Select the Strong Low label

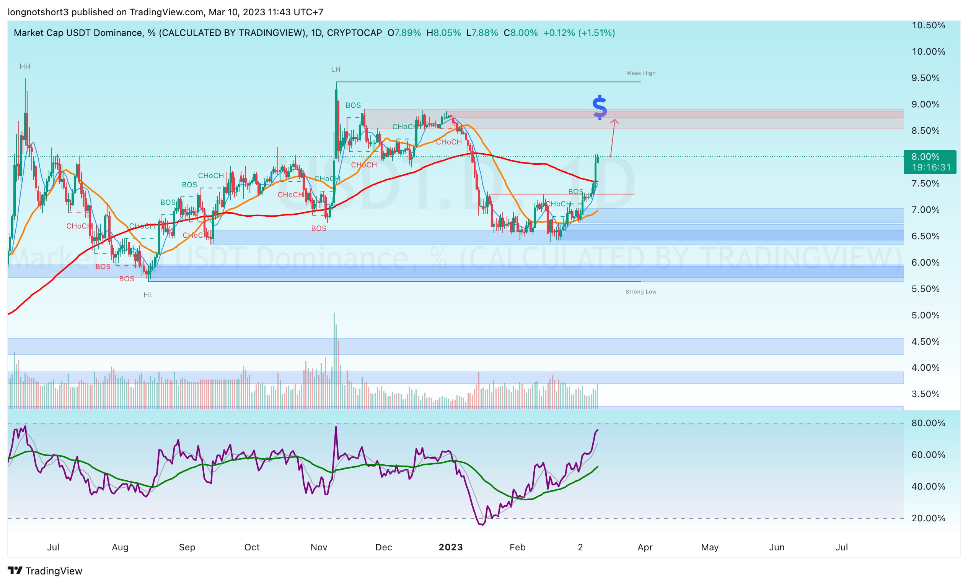[641, 292]
